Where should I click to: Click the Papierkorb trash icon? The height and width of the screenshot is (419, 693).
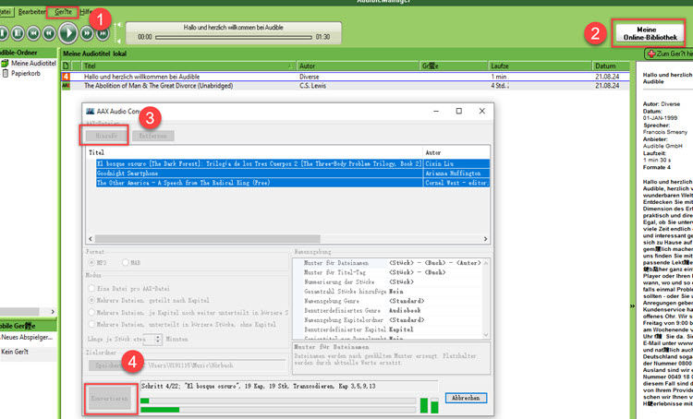point(6,73)
